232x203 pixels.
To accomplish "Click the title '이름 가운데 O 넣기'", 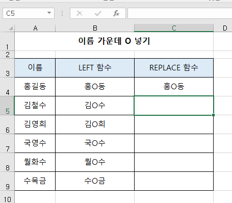I will 114,41.
